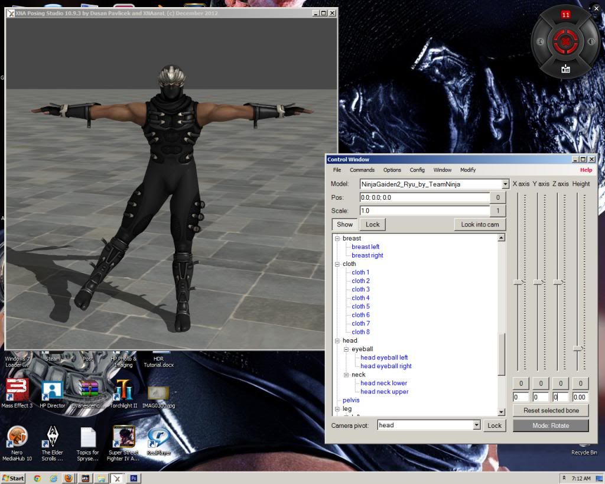
Task: Select the 'head neck upper' bone
Action: click(384, 391)
